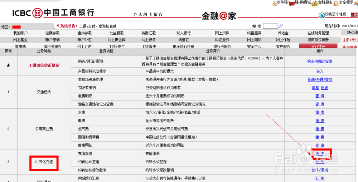Open 转账汇款 menu
This screenshot has width=358, height=182.
tap(149, 33)
